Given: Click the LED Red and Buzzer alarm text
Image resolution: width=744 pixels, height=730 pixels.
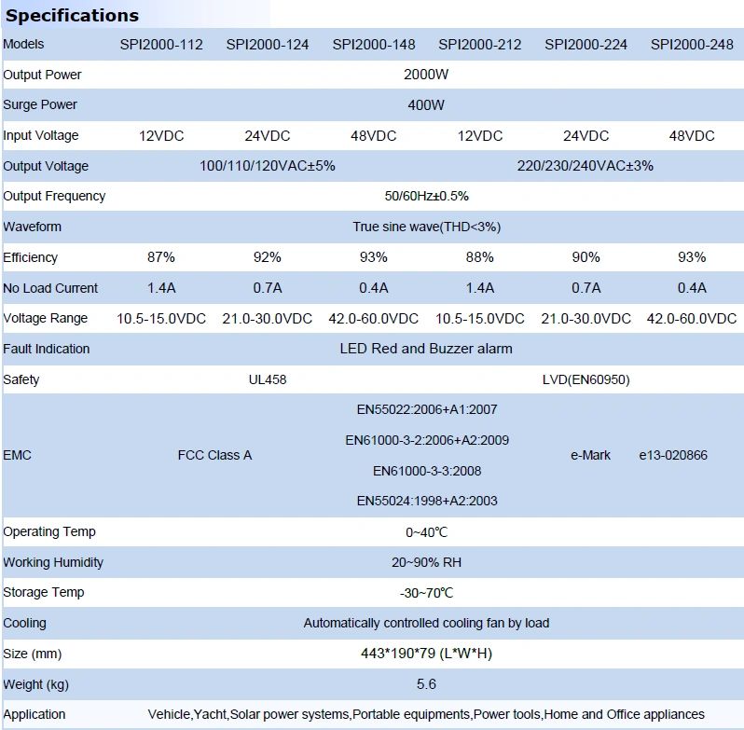Looking at the screenshot, I should pyautogui.click(x=426, y=349).
